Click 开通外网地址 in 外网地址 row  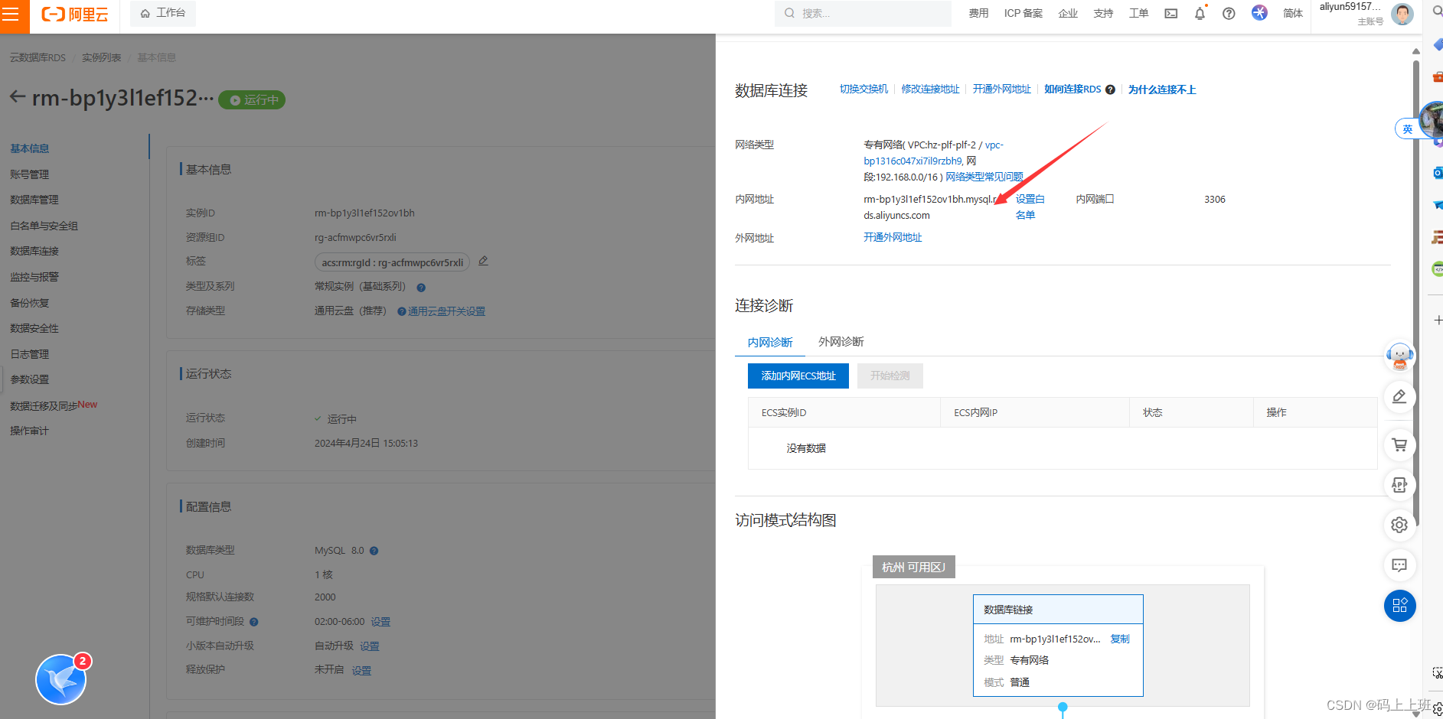[x=893, y=237]
